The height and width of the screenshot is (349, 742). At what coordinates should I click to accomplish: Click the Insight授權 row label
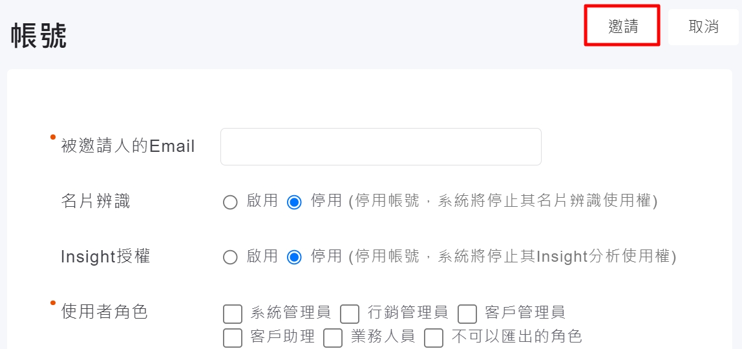(105, 257)
